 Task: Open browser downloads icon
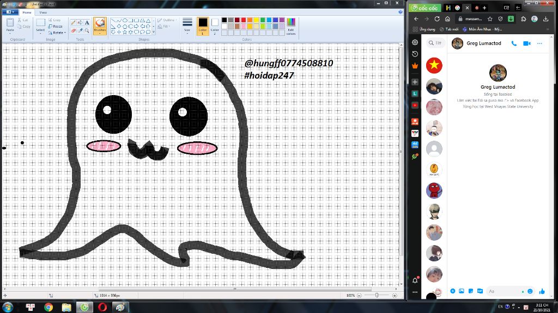click(546, 19)
